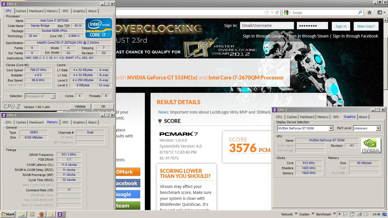Viewport: 388px width, 218px height.
Task: Sign in through Facebook link
Action: pos(355,36)
